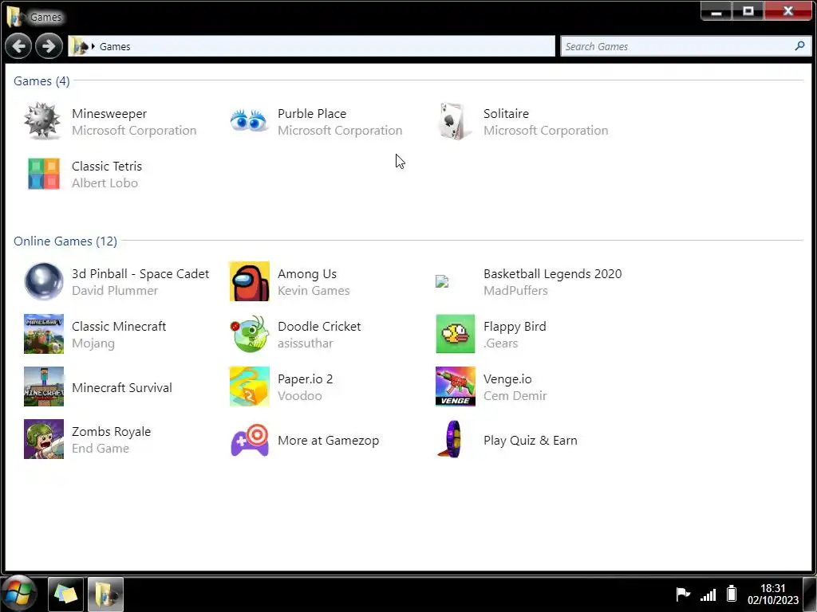
Task: Click the More at Gamezop label
Action: 328,440
